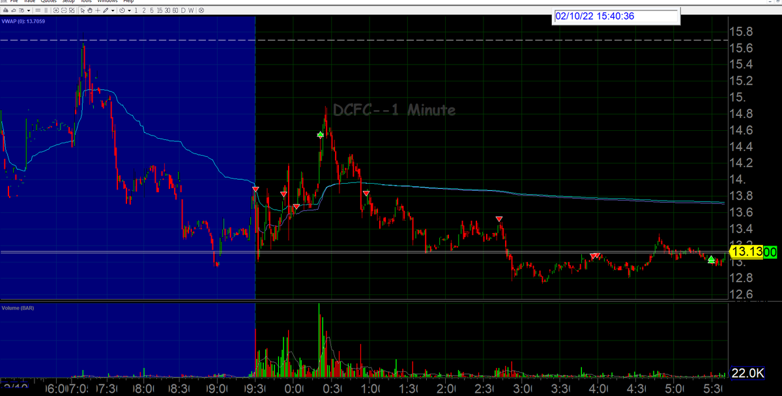Open the Tools menu

pos(86,1)
